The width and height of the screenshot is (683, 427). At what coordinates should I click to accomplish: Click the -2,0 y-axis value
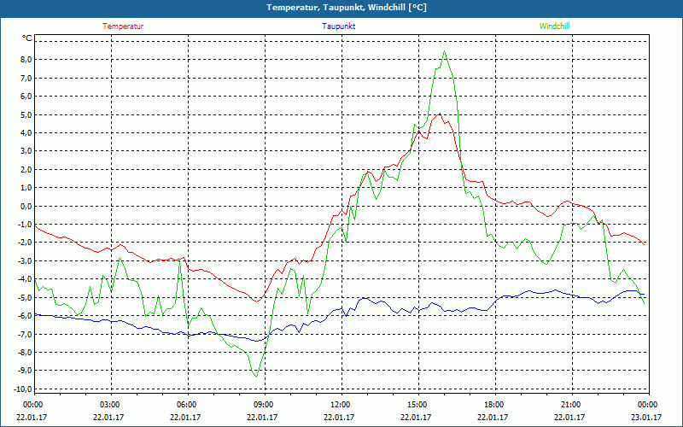click(x=24, y=243)
